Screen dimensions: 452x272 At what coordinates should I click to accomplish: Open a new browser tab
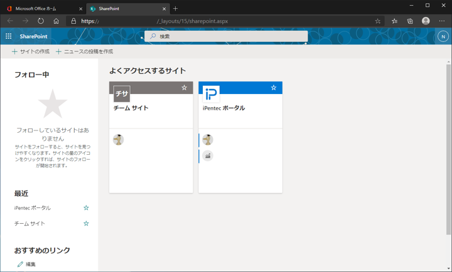click(x=175, y=9)
